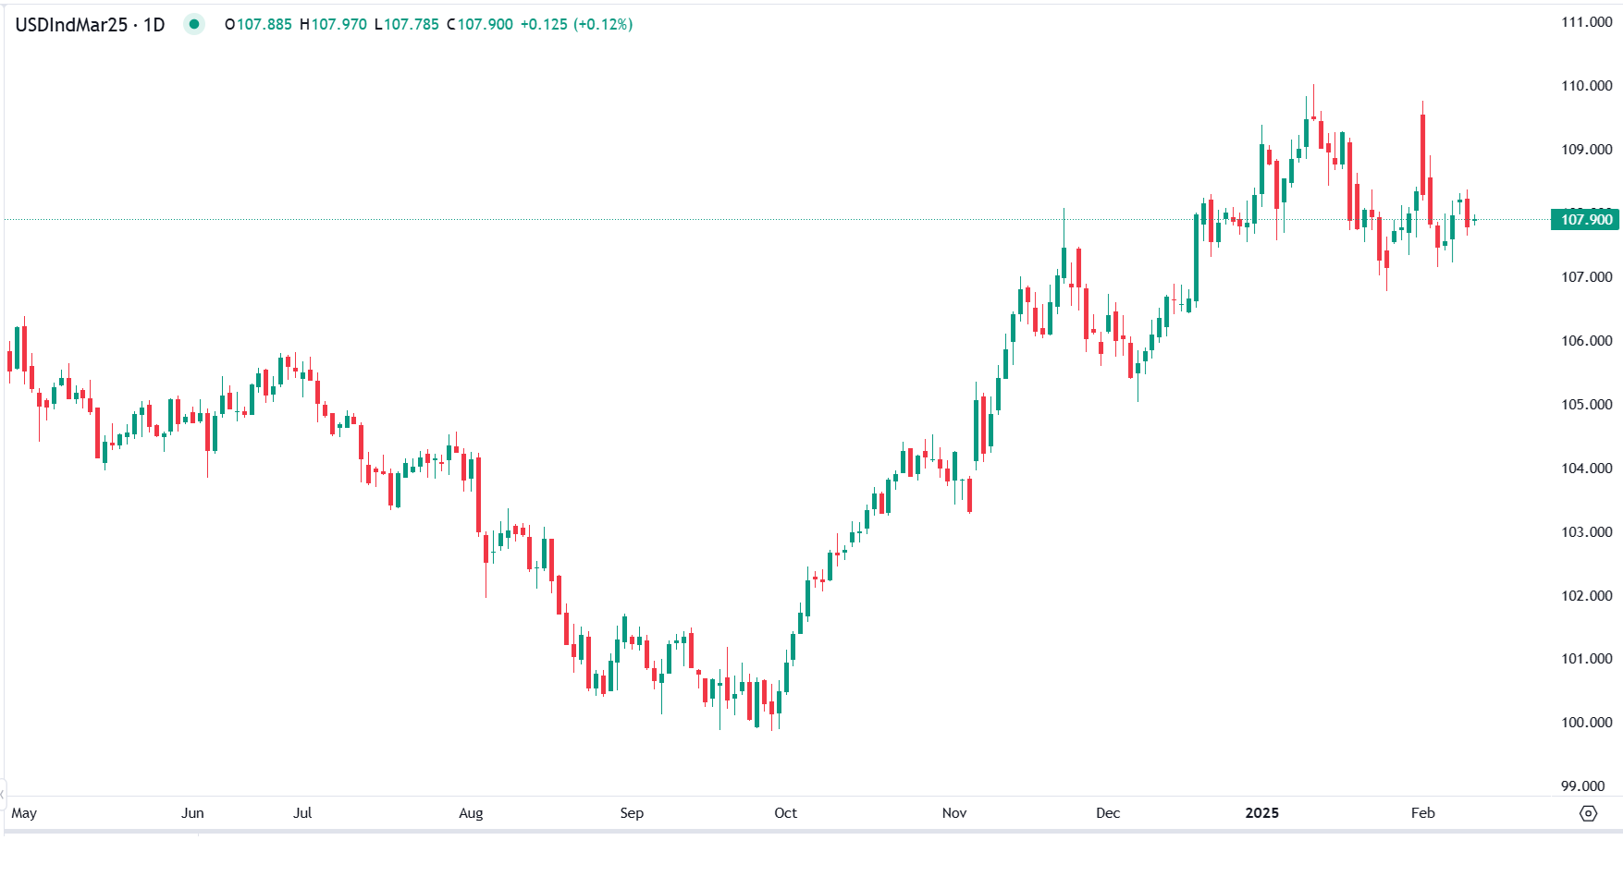Click the Nov label on the time axis

tap(954, 813)
